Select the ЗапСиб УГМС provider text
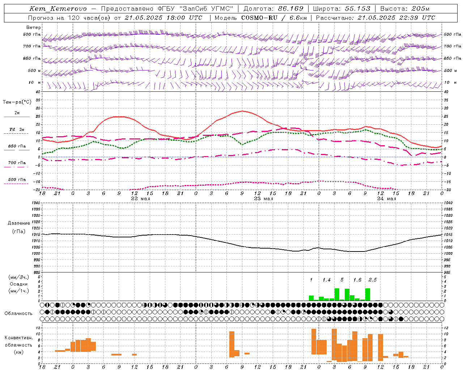Screen dimensions: 463x370 pyautogui.click(x=207, y=9)
